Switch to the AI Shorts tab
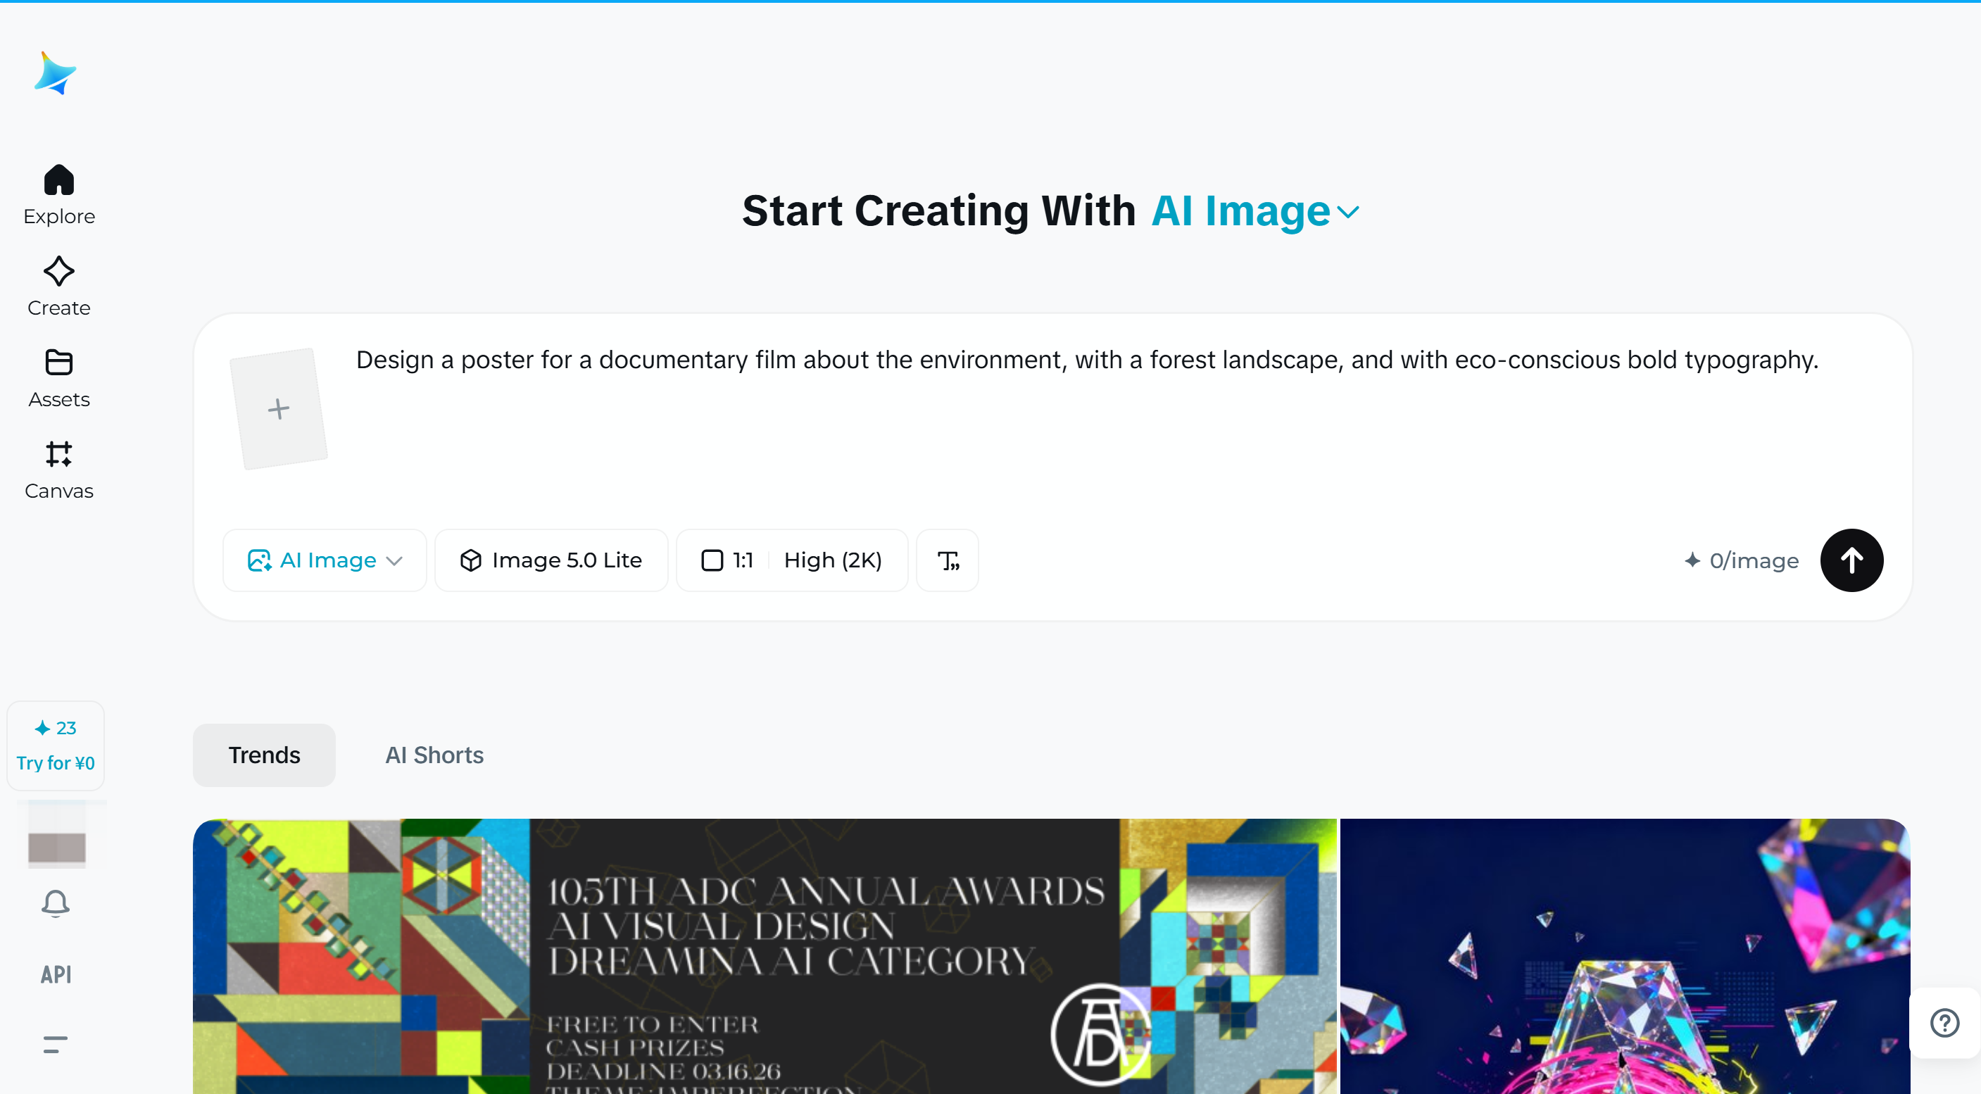 pos(434,755)
